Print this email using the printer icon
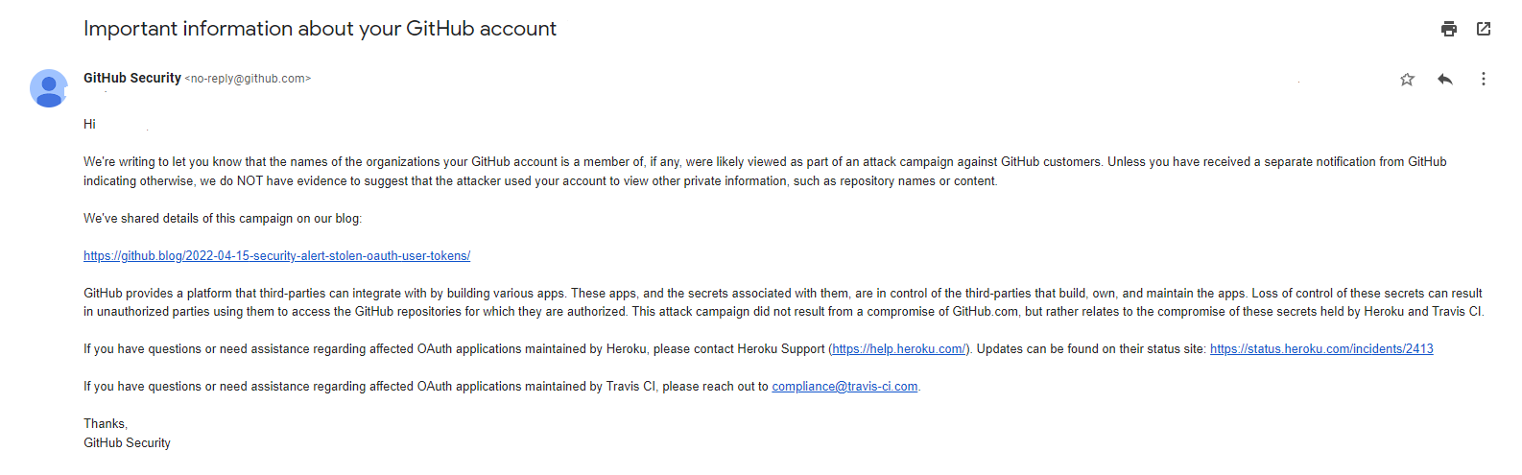Screen dimensions: 1522x475 click(1449, 29)
